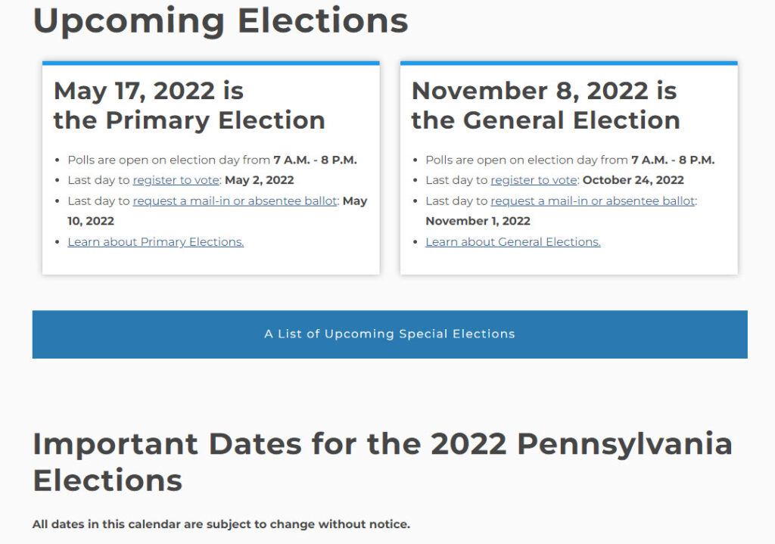Click the Upcoming Elections heading

point(220,21)
